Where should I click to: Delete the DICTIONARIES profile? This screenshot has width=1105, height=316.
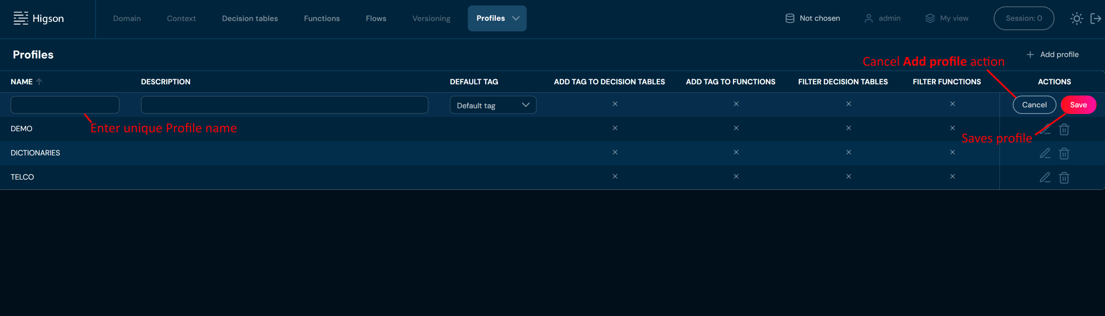coord(1064,154)
